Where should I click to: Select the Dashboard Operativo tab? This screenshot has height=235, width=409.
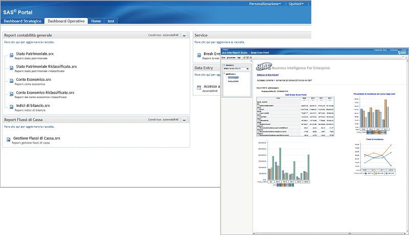tap(66, 21)
